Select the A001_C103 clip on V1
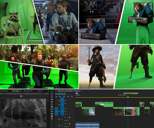Screen dimensions: 154x128 119,111
